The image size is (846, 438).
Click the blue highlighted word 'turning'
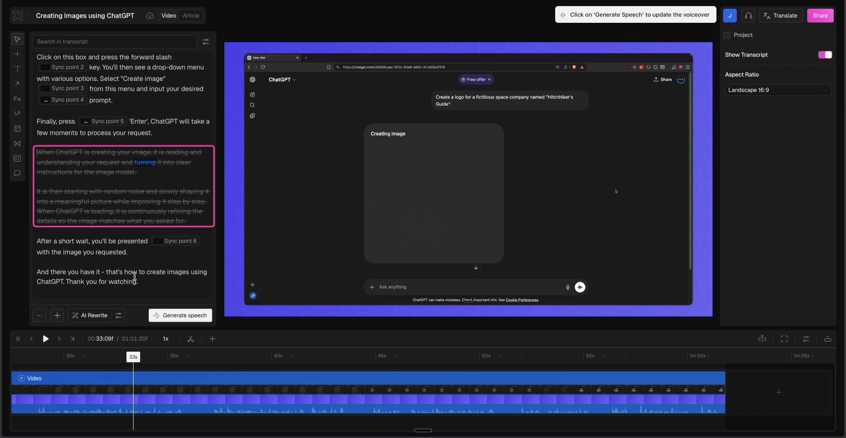click(x=145, y=162)
